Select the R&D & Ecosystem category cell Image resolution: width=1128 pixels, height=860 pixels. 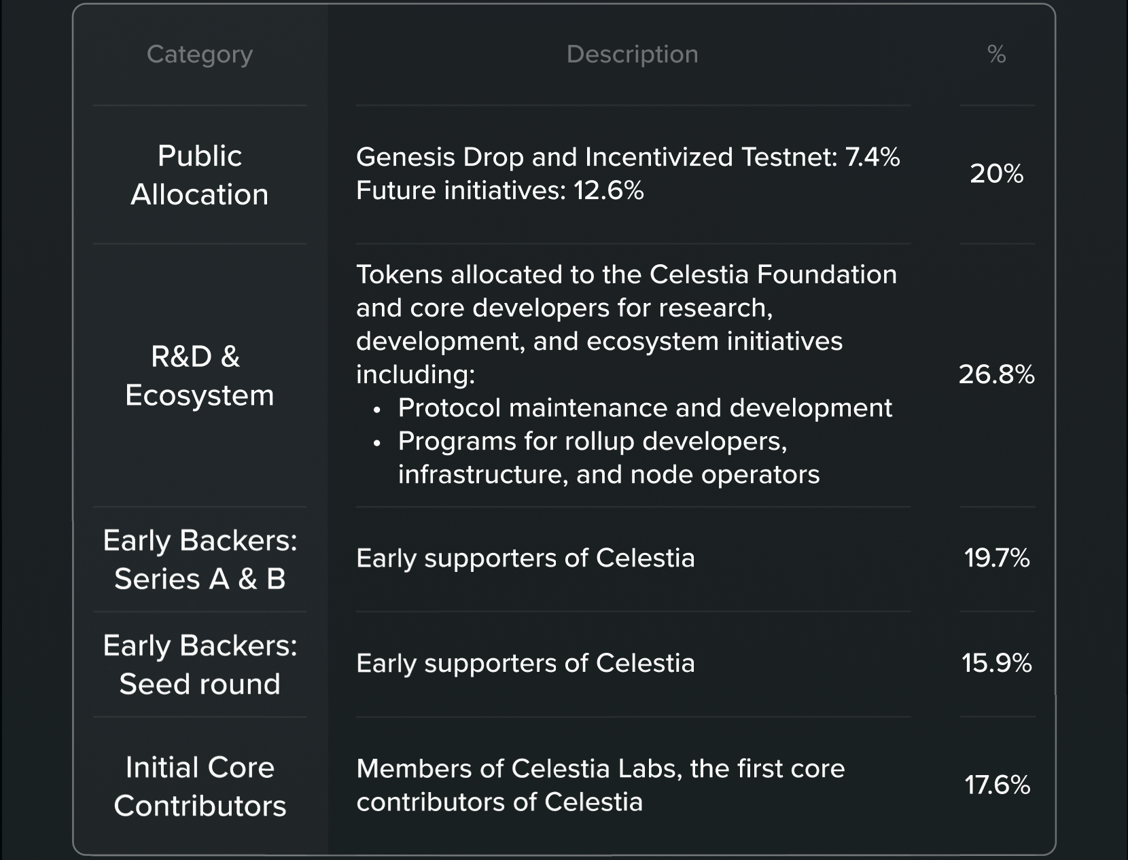pos(200,376)
